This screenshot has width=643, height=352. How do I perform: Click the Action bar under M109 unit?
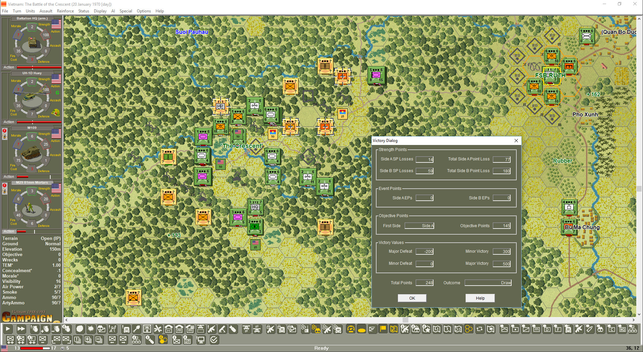click(x=32, y=177)
